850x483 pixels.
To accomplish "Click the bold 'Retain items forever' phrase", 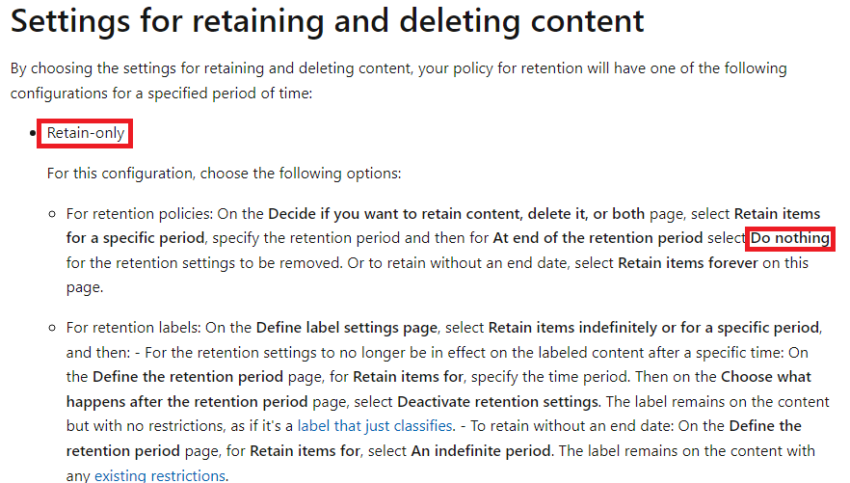I will (688, 263).
